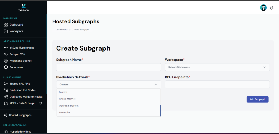279x134 pixels.
Task: Click the Dashboard grid icon
Action: (6, 25)
